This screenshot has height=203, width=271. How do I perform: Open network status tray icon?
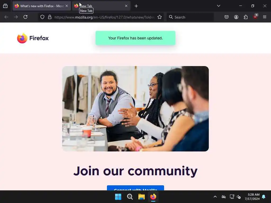[232, 197]
